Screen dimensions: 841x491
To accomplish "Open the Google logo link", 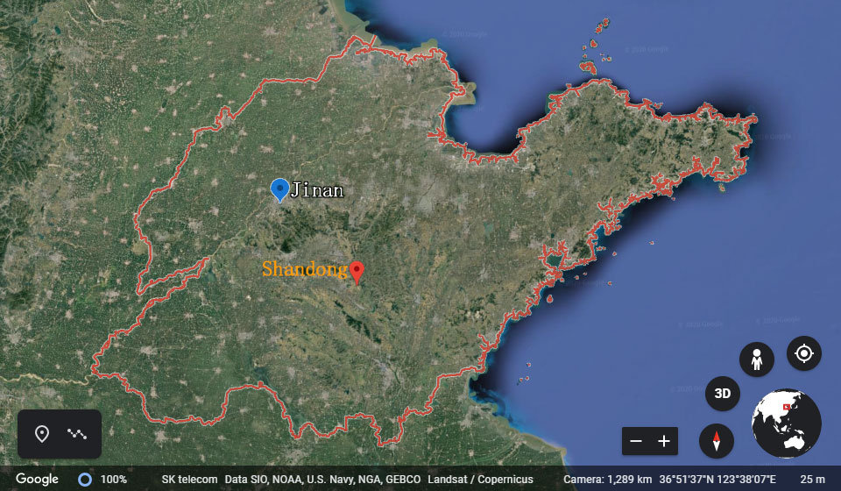I will tap(37, 480).
